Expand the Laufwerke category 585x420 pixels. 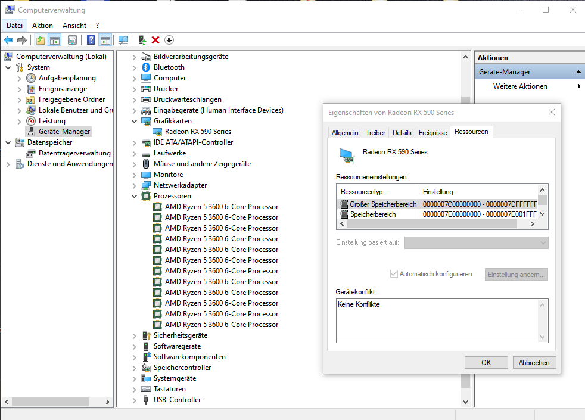[x=134, y=153]
